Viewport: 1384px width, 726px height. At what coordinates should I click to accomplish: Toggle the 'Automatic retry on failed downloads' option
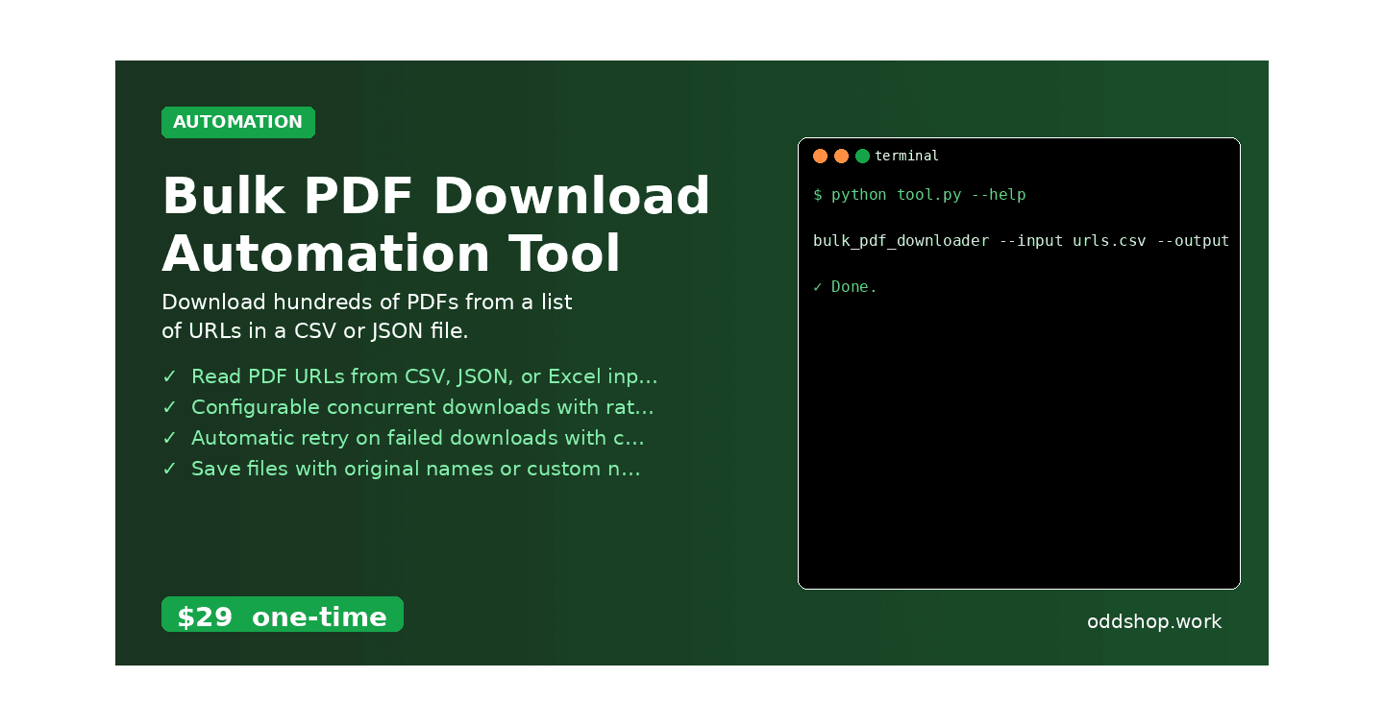click(x=418, y=438)
